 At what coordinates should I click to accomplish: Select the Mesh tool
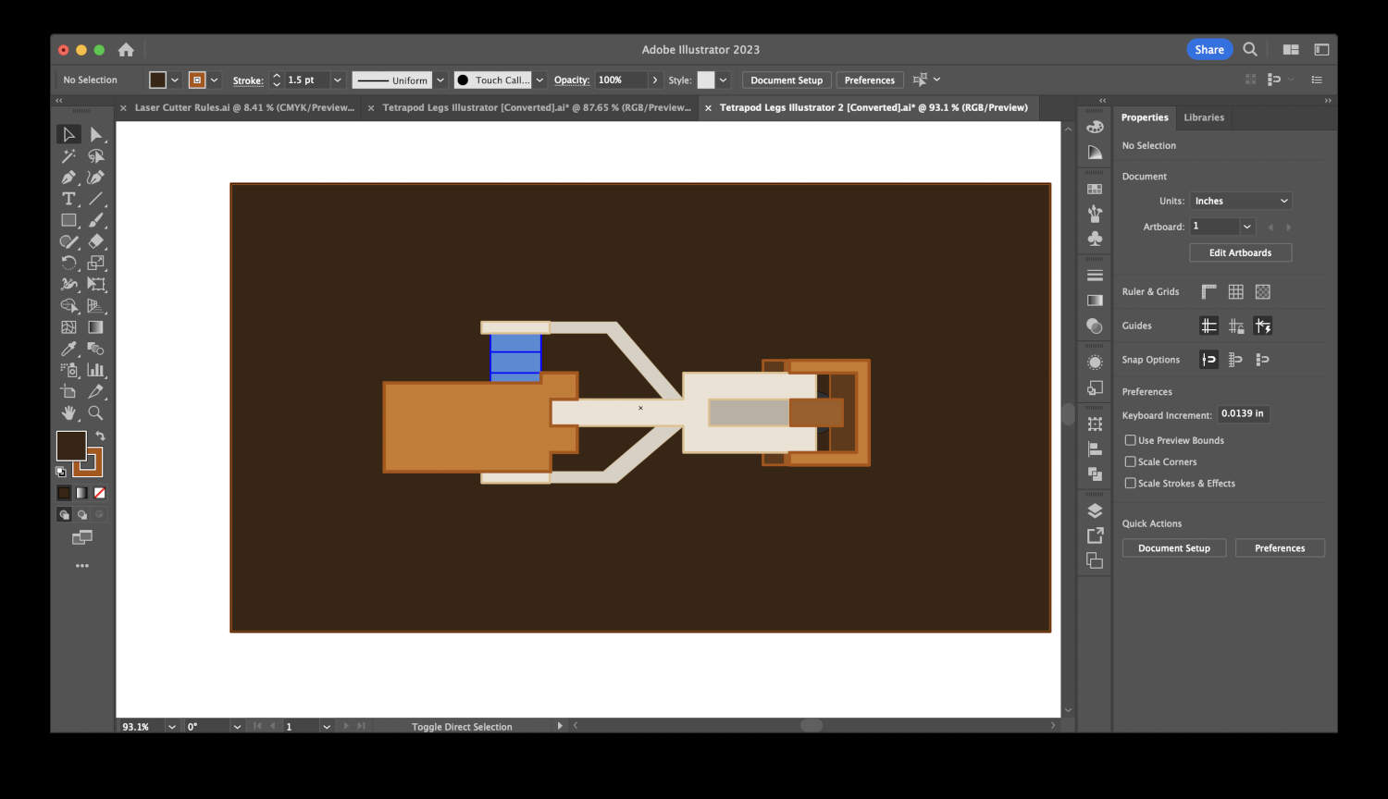tap(68, 327)
